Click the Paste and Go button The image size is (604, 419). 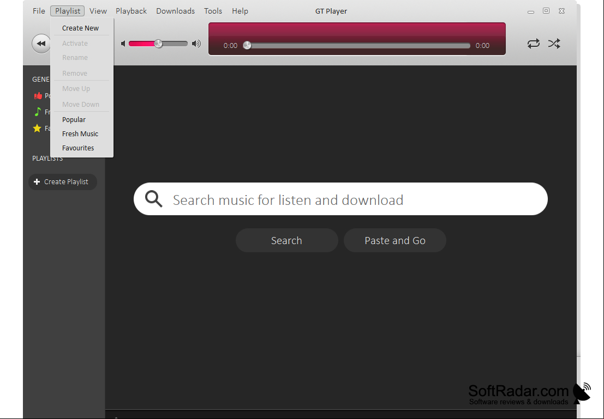(395, 240)
